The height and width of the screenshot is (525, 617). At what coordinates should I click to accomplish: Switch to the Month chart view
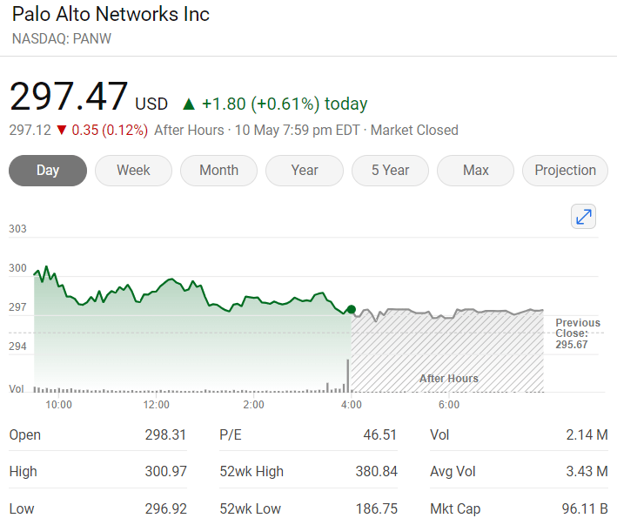coord(218,171)
